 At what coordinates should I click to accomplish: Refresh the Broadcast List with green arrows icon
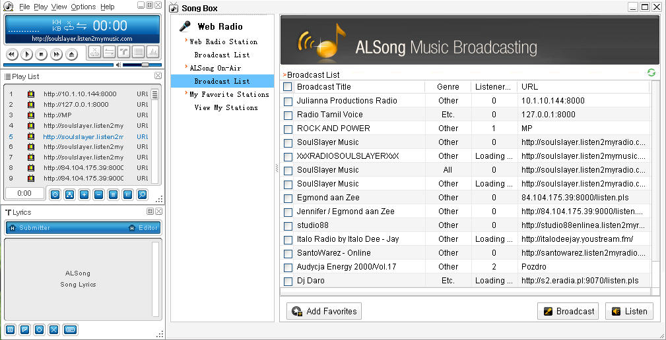click(651, 72)
